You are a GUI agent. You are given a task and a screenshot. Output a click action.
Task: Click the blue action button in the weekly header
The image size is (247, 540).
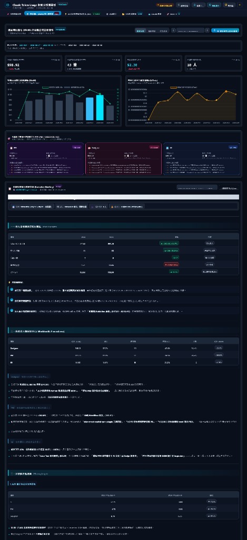(x=225, y=30)
